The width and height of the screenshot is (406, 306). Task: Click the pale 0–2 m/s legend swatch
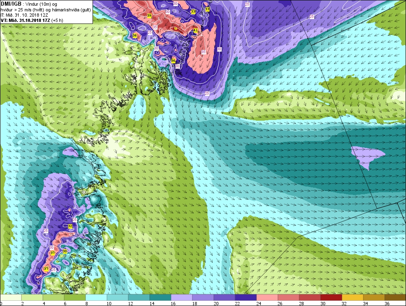pyautogui.click(x=11, y=297)
